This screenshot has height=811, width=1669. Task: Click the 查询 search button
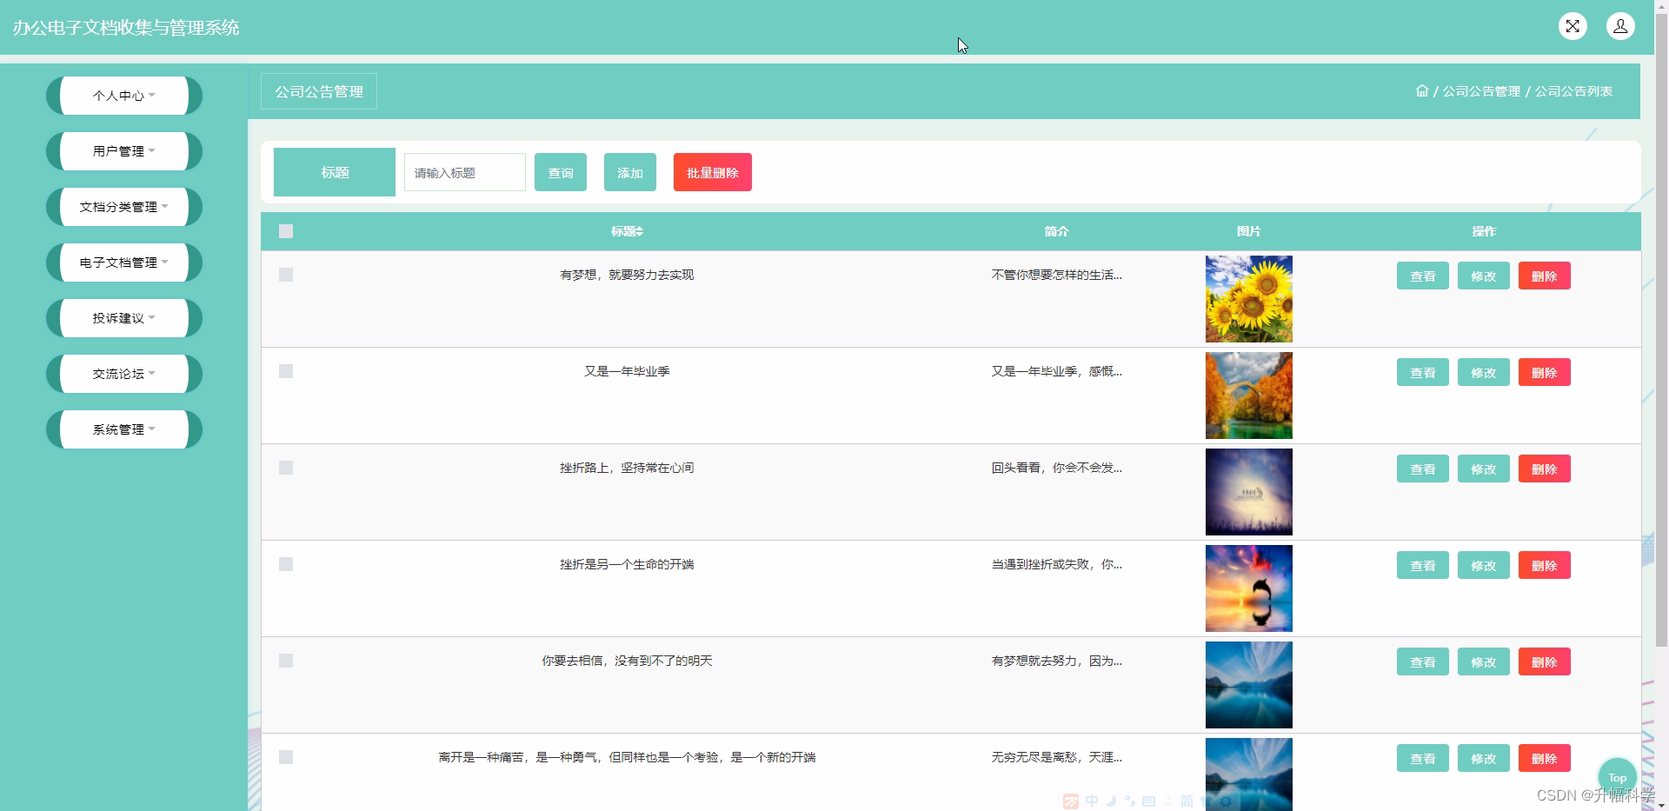[560, 172]
